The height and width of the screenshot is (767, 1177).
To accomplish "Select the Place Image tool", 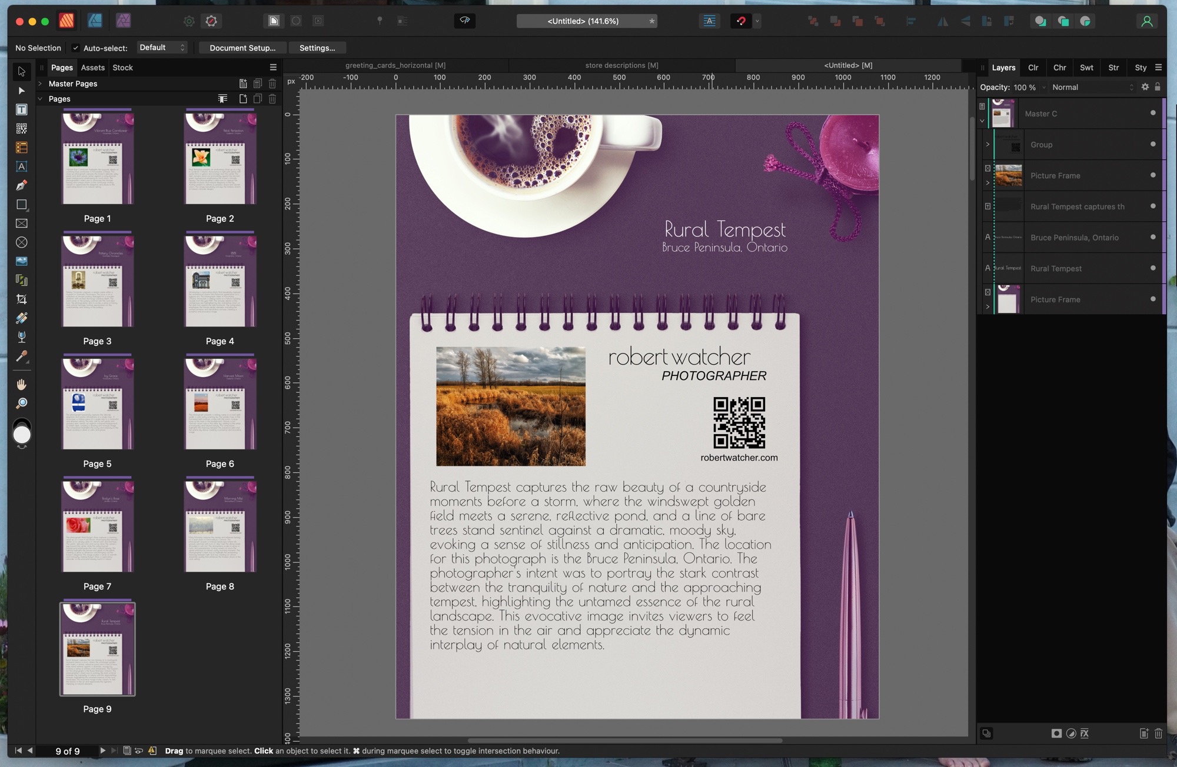I will [x=22, y=261].
